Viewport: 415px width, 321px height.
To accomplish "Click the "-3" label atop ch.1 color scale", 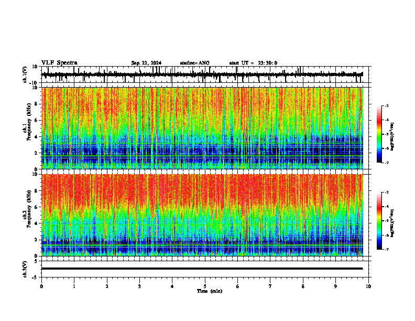I will [x=387, y=106].
